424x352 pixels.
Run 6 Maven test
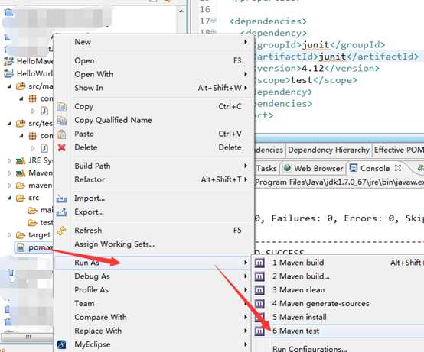pyautogui.click(x=338, y=331)
